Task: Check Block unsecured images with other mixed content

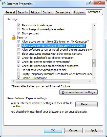Action: coord(18,54)
